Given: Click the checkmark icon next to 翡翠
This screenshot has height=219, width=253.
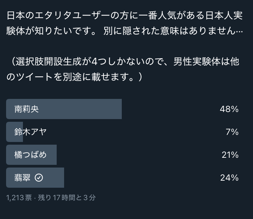Looking at the screenshot, I should coord(39,178).
